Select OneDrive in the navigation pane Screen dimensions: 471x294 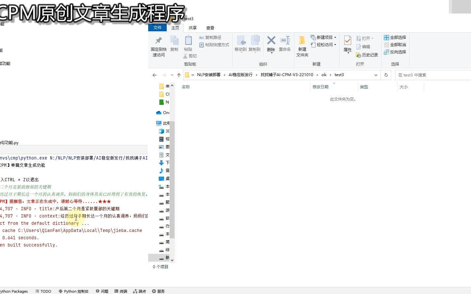click(163, 113)
